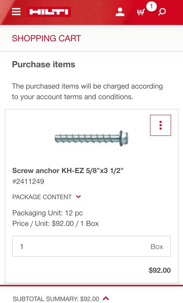Screen dimensions: 183x303
Task: Select the Screw anchor KH-EZ product title
Action: [68, 170]
